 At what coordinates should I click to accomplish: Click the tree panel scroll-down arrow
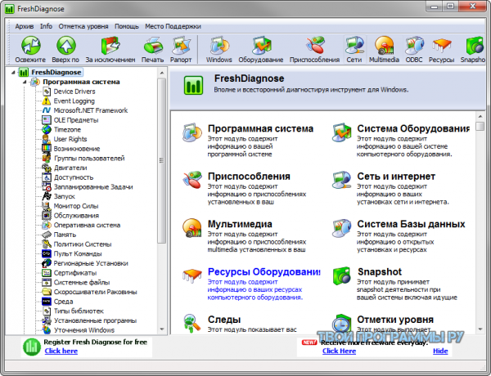click(x=161, y=329)
